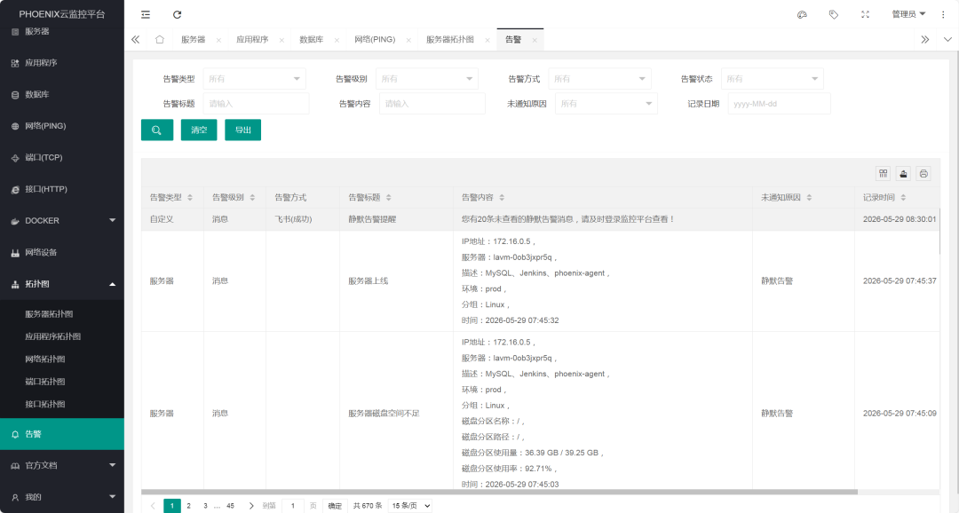Sort by 告警内容 column arrows
This screenshot has height=513, width=959.
[x=502, y=198]
